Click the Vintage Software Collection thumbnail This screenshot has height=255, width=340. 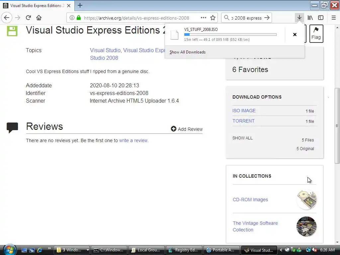coord(306,226)
